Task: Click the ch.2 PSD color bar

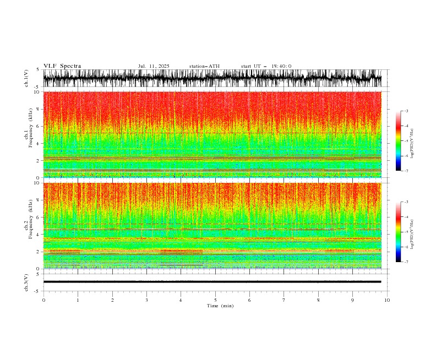Action: pyautogui.click(x=398, y=232)
